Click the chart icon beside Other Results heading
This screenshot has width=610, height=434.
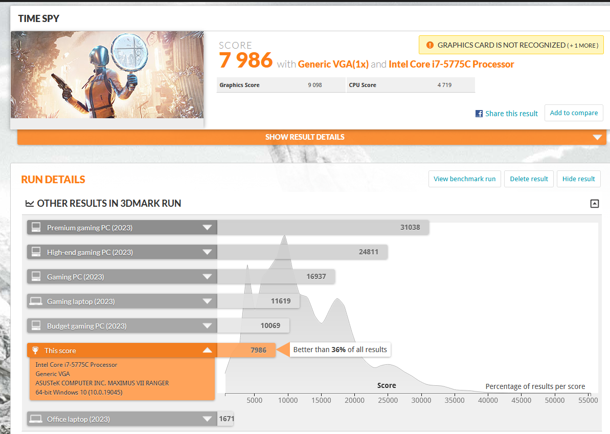coord(30,203)
